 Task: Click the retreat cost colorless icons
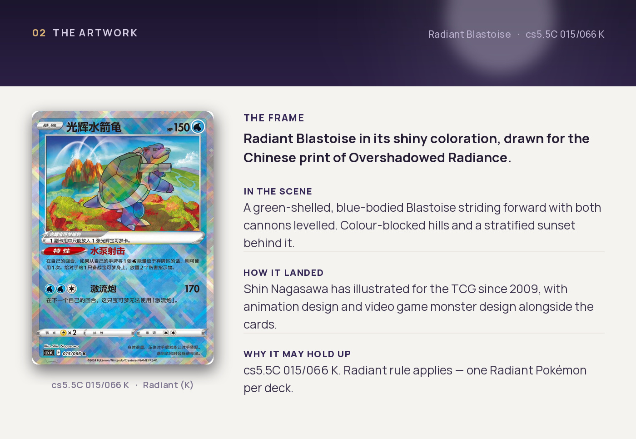point(169,333)
